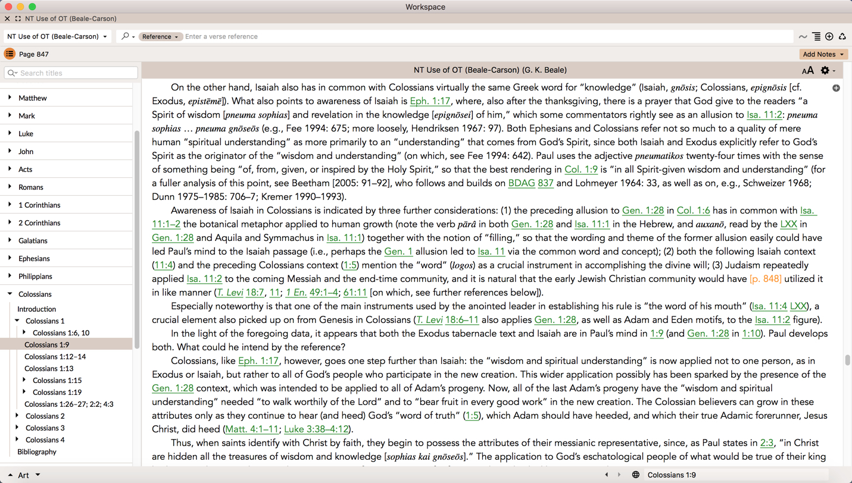
Task: Open the Art dropdown arrow in the bottom bar
Action: tap(38, 475)
